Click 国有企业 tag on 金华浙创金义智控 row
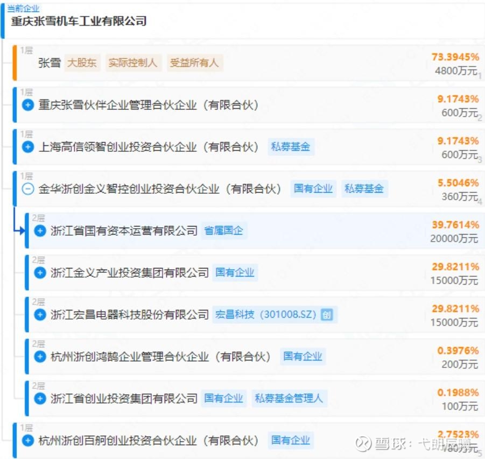The image size is (485, 459). (313, 189)
